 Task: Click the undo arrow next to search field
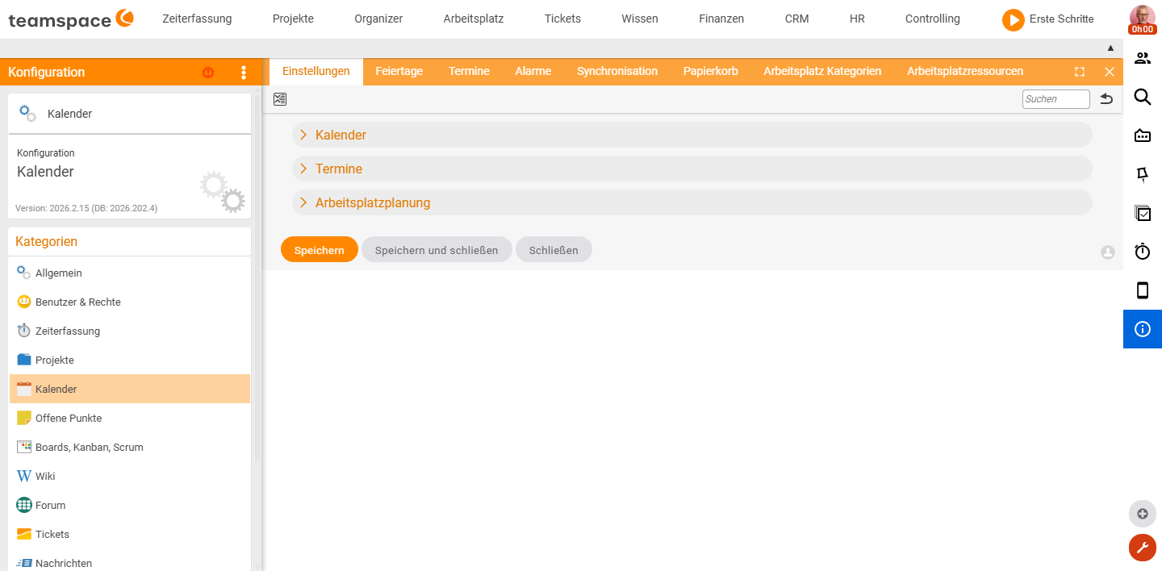pos(1106,99)
